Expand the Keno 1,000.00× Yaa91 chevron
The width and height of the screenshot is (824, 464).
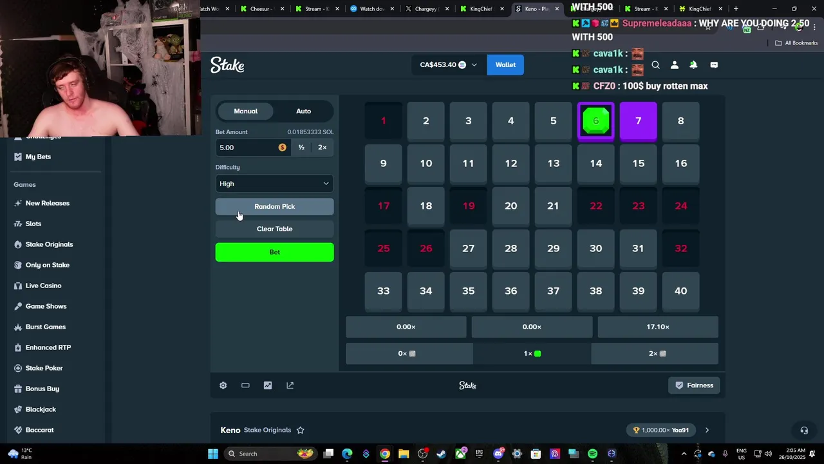click(x=707, y=430)
